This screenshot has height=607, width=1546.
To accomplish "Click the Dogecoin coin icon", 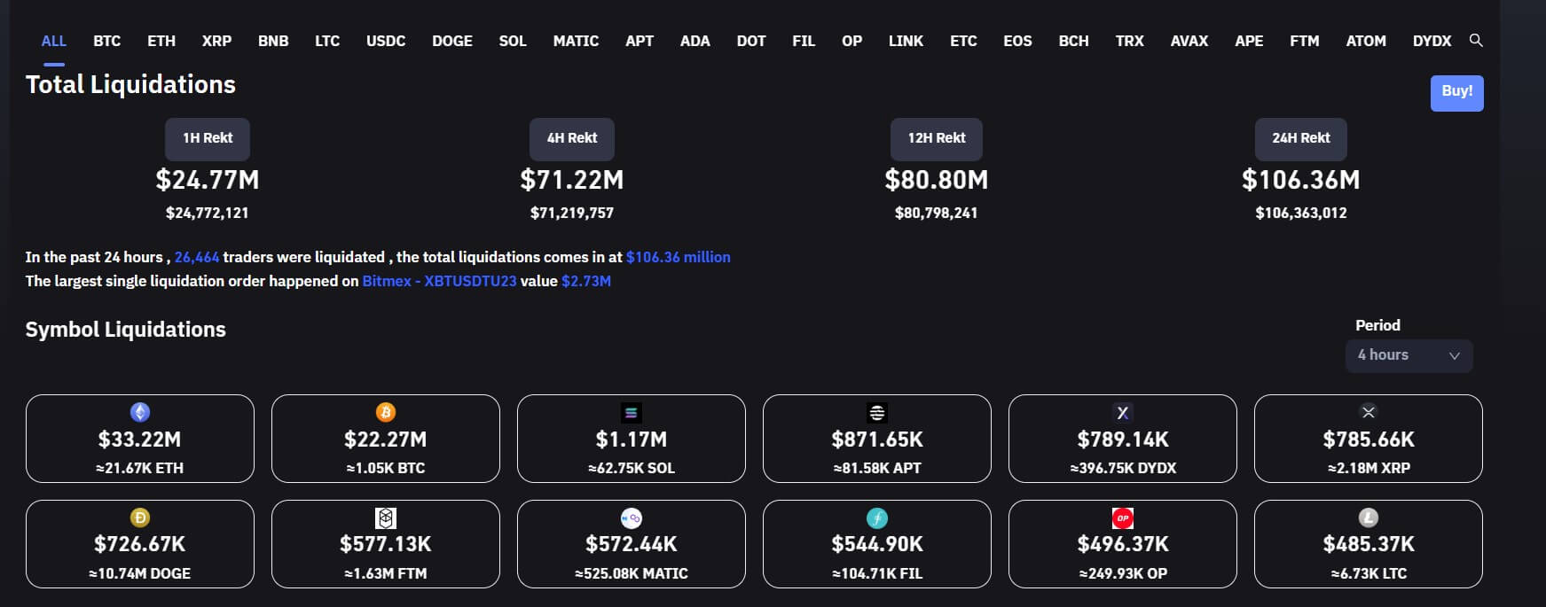I will pyautogui.click(x=140, y=518).
